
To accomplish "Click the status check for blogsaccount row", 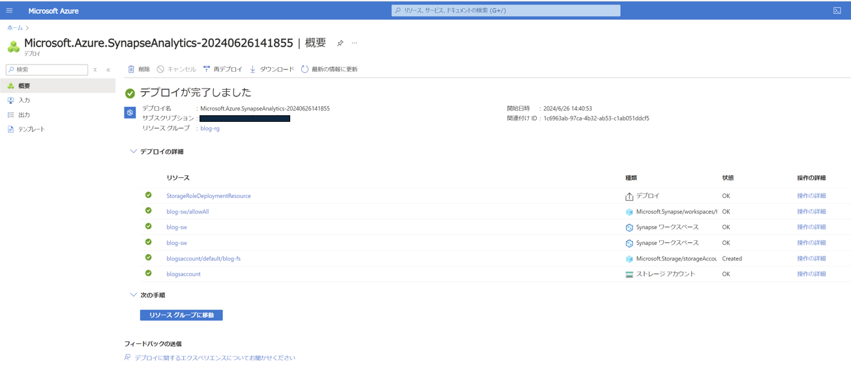I will coord(148,273).
